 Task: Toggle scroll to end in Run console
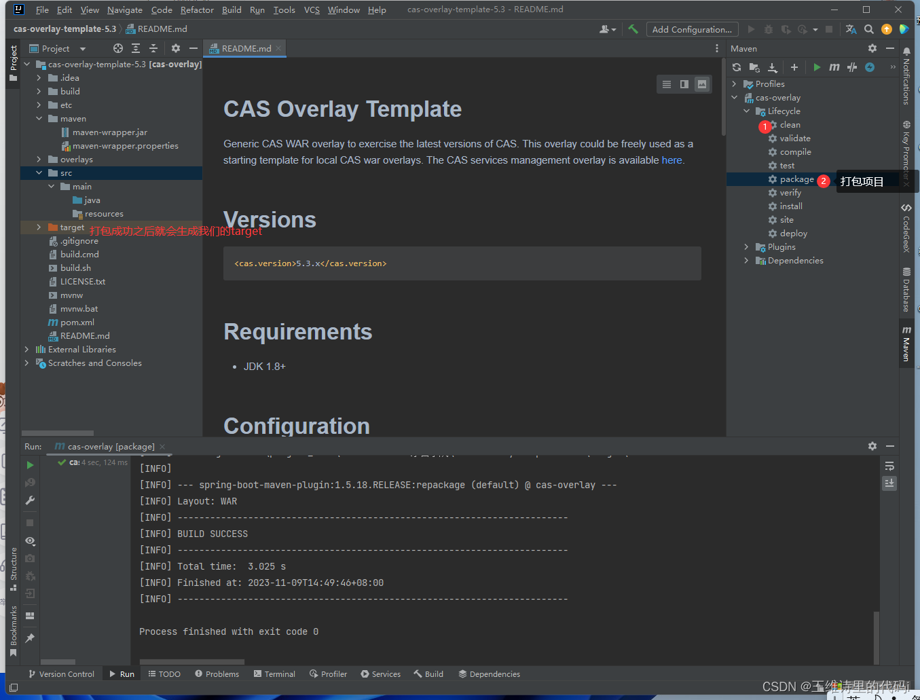coord(889,483)
